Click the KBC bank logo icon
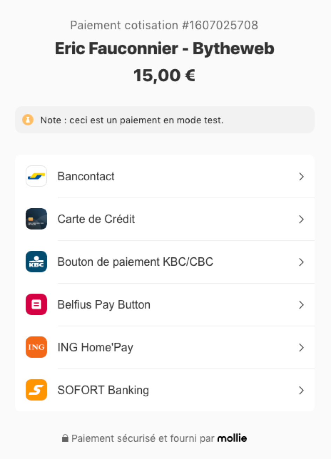The width and height of the screenshot is (331, 459). 36,262
